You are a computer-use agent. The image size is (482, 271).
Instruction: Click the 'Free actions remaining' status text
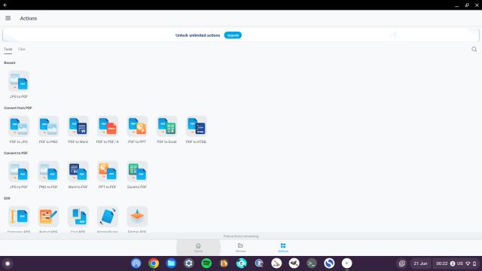[x=241, y=236]
